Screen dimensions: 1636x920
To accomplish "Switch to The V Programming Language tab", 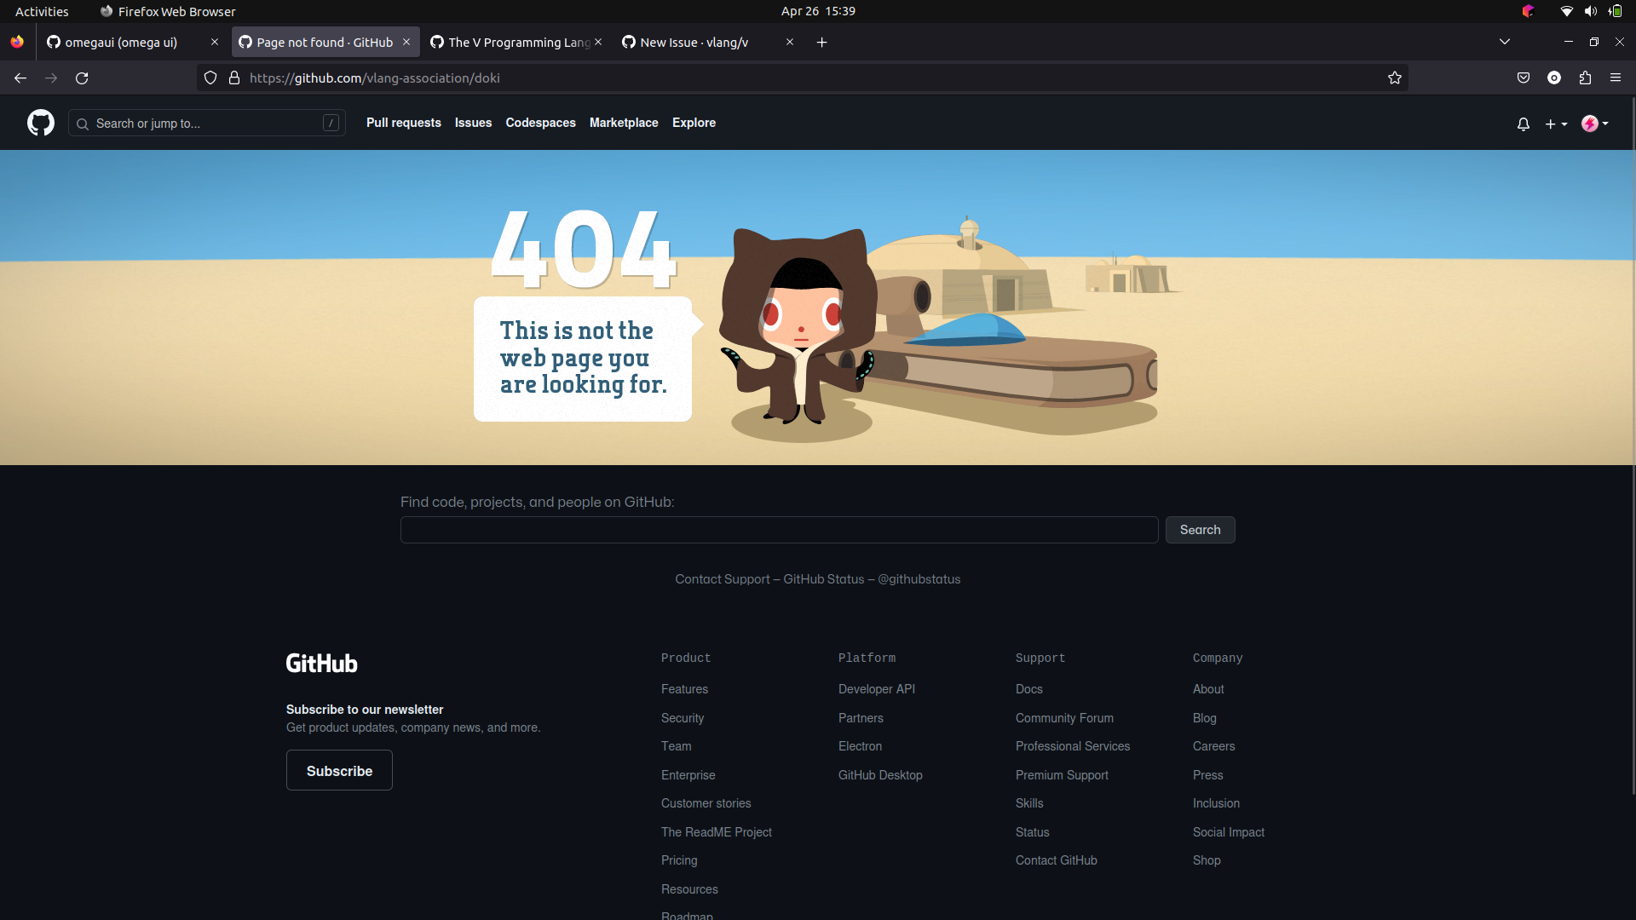I will pyautogui.click(x=511, y=42).
